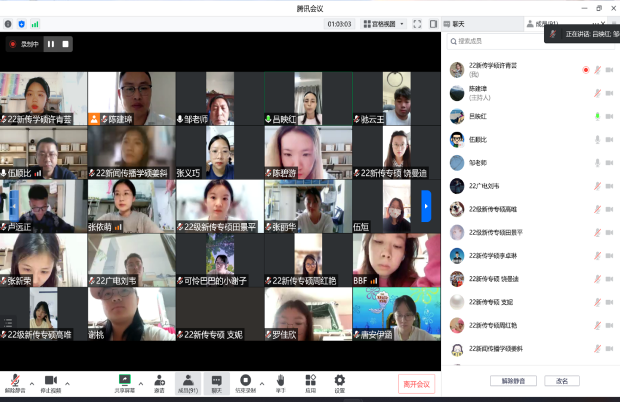Toggle 停止视频 camera button
This screenshot has height=402, width=620.
(x=51, y=383)
